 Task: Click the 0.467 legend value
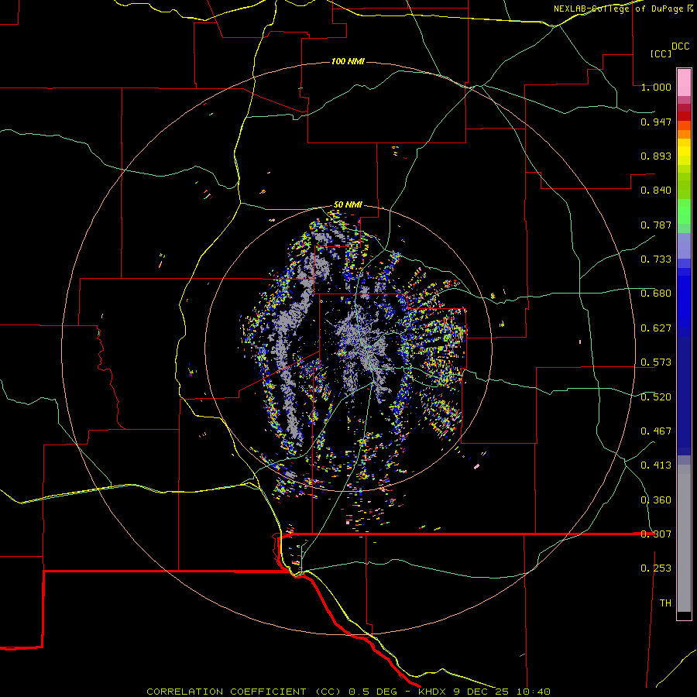(x=656, y=431)
